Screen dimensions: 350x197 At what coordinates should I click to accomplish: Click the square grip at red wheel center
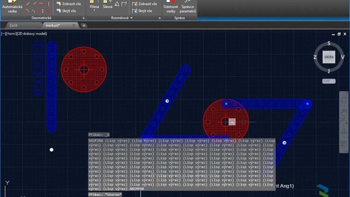(x=232, y=122)
